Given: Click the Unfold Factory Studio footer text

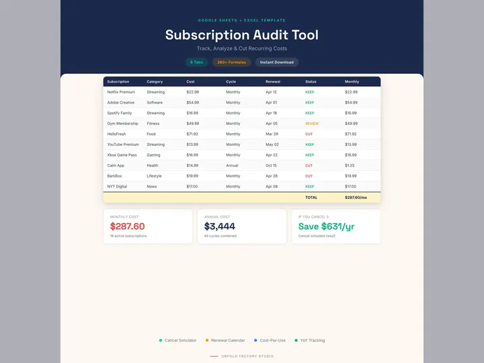Looking at the screenshot, I should point(247,356).
